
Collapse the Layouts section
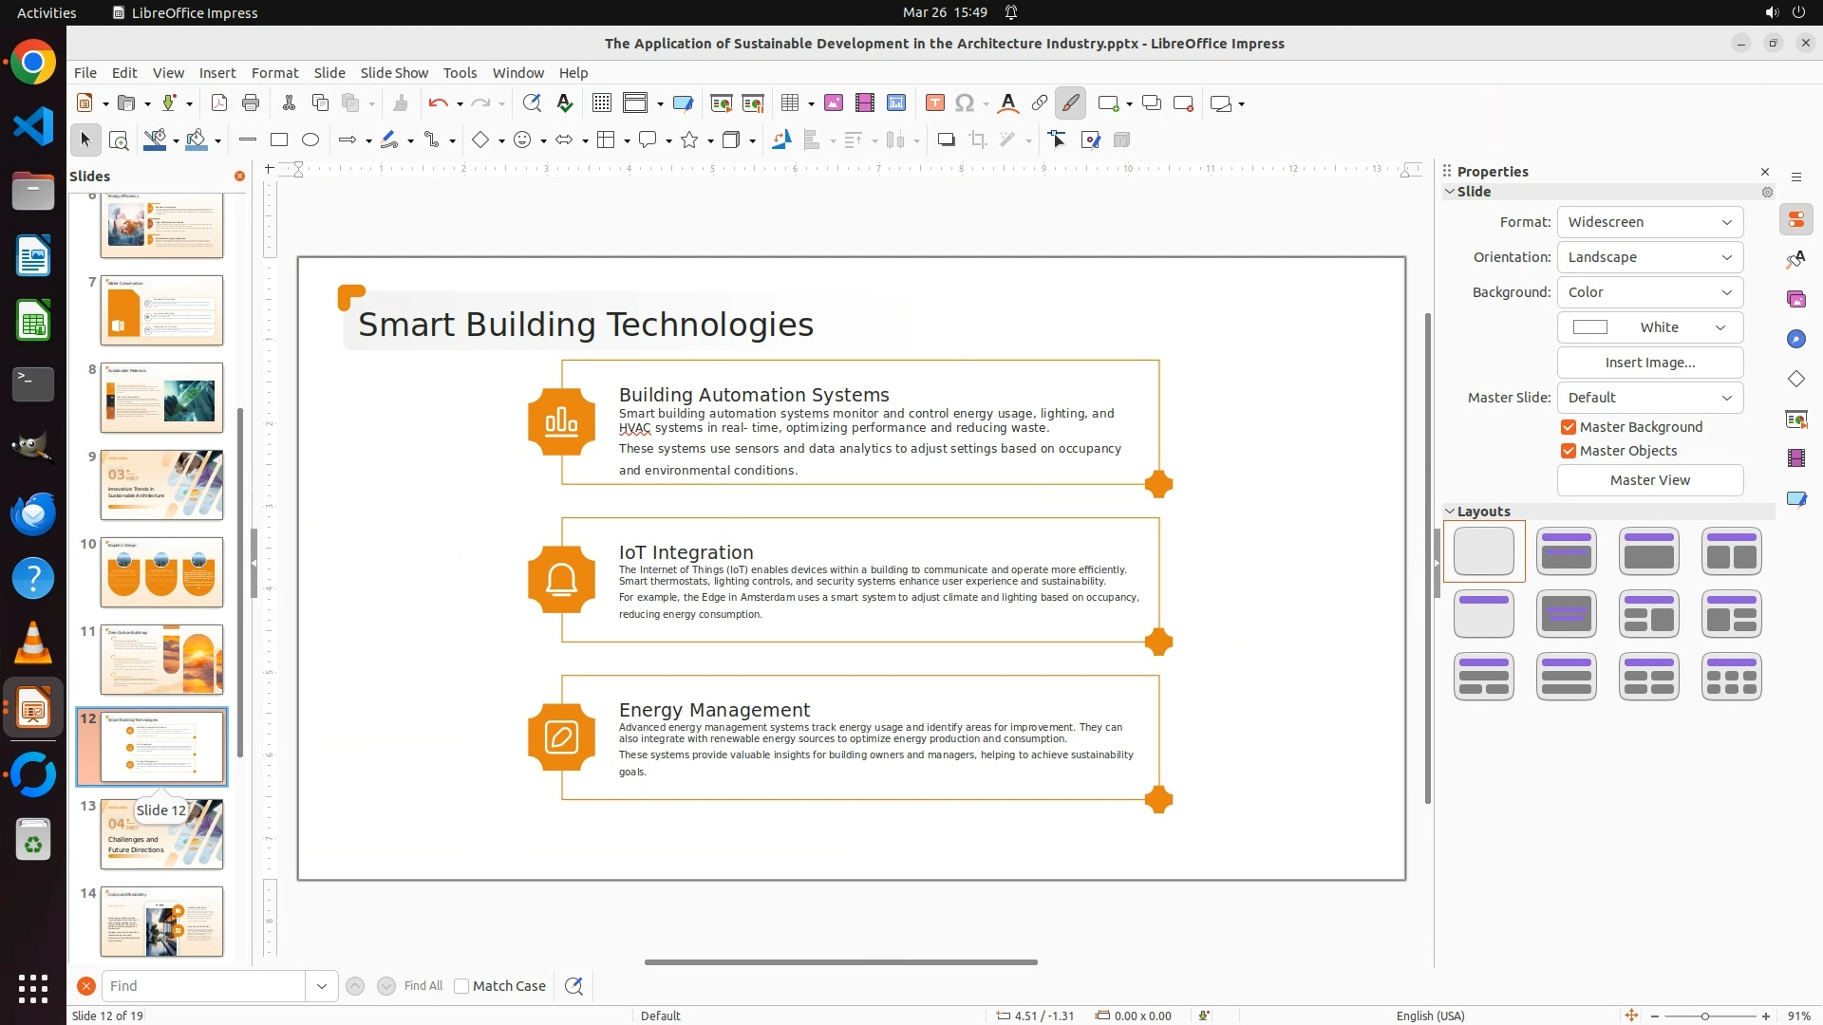(x=1450, y=512)
